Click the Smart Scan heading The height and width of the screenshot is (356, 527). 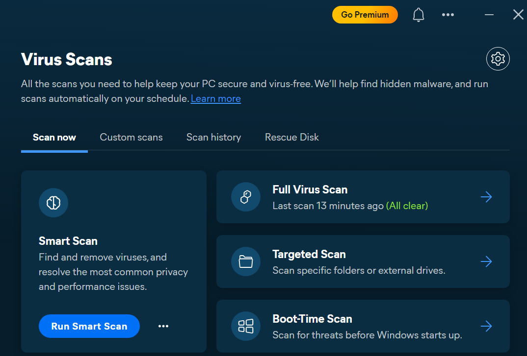tap(68, 241)
